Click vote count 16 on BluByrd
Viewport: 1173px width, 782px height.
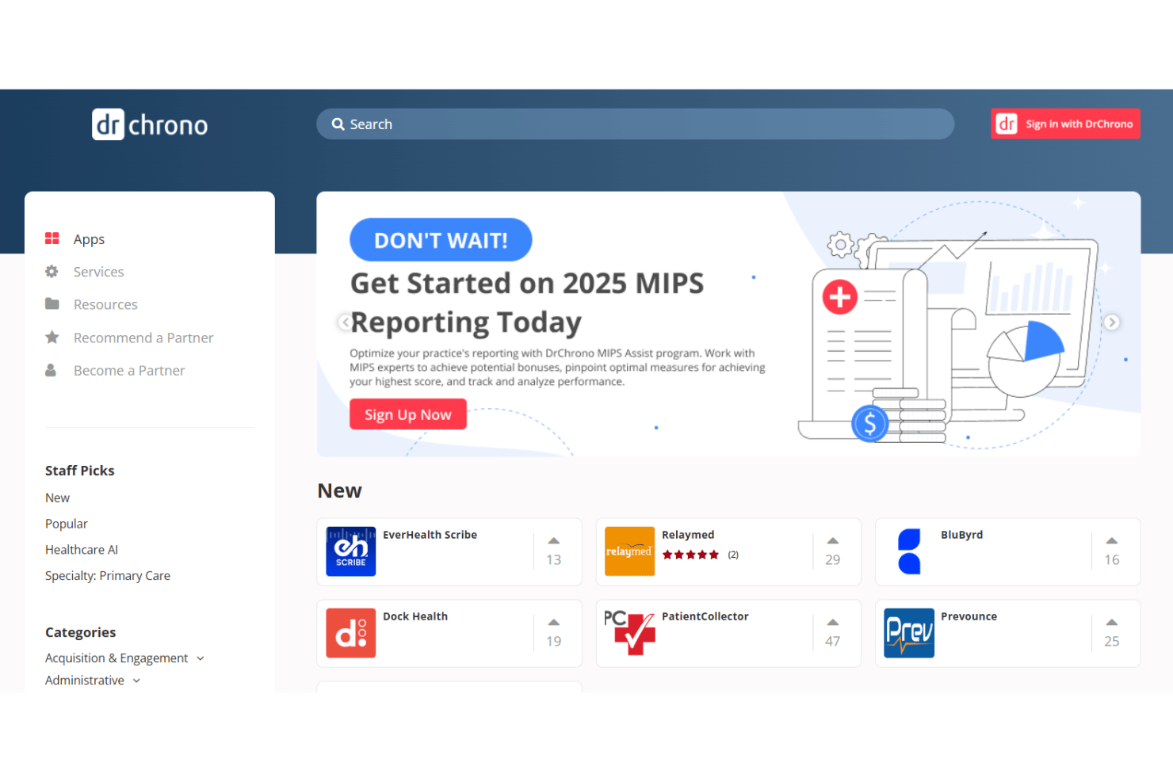click(1112, 559)
